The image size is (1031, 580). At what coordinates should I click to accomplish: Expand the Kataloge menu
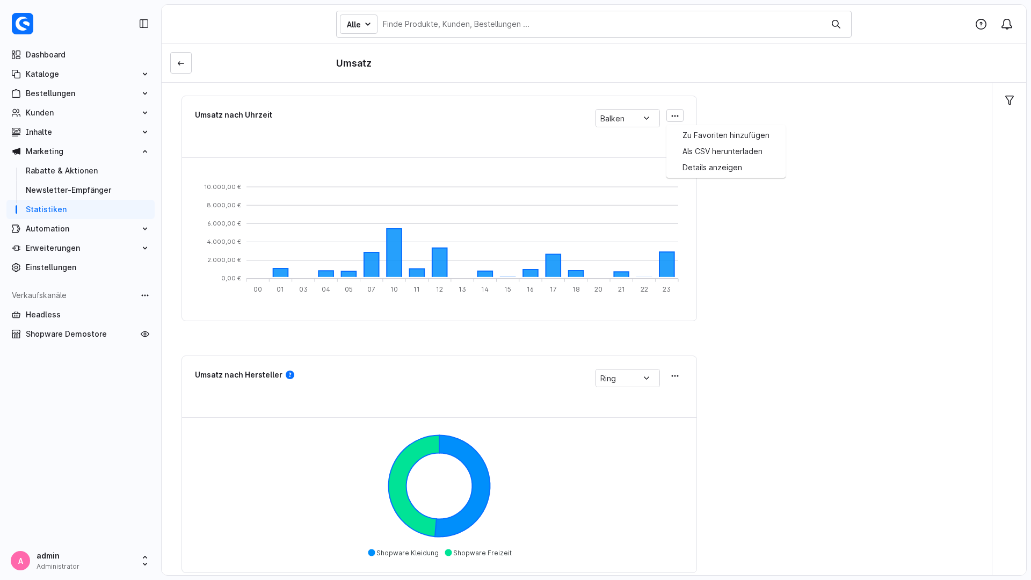point(81,74)
